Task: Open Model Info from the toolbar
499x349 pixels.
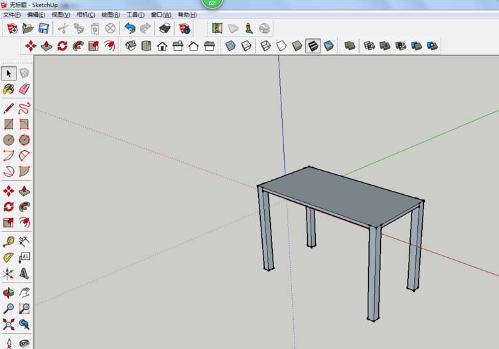Action: (x=184, y=29)
